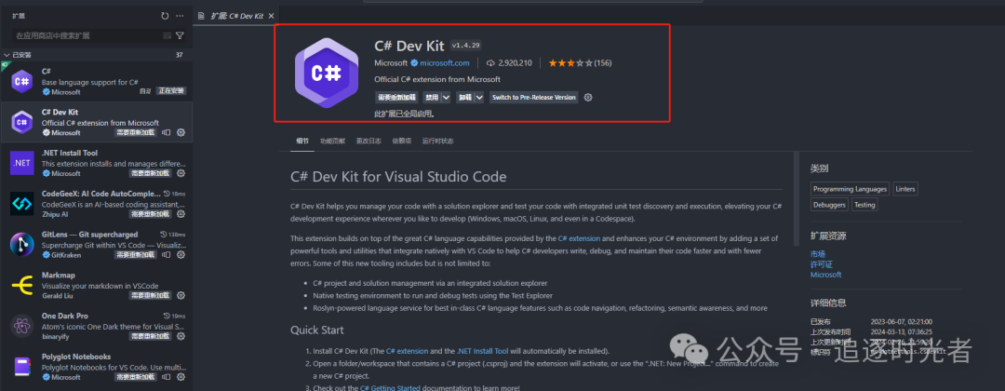1005x391 pixels.
Task: Open the .NET Install Tool link
Action: 483,351
